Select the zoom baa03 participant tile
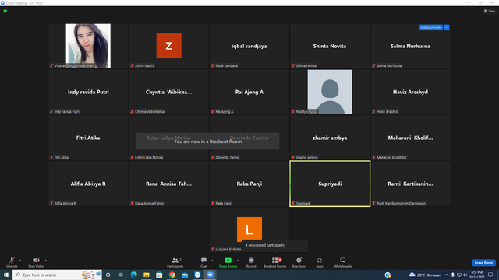 pos(168,46)
